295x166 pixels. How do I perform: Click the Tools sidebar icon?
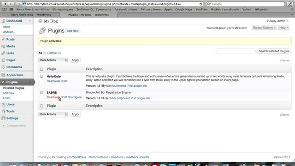(3, 111)
